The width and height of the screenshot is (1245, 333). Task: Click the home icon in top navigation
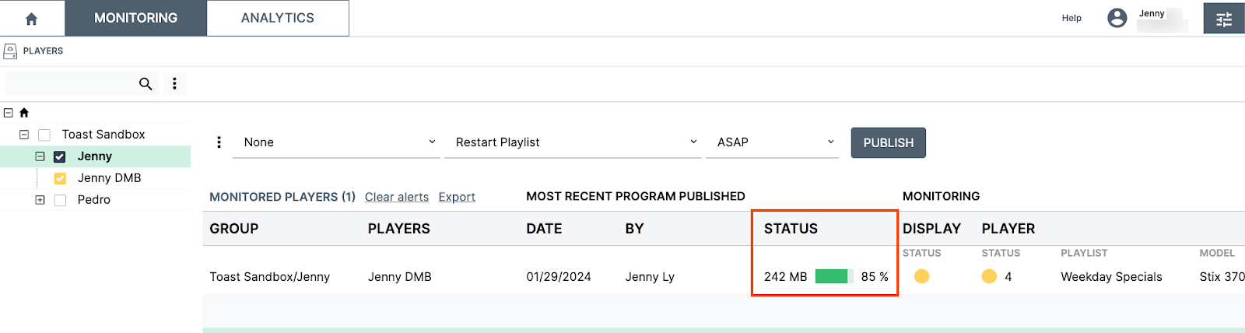tap(31, 19)
